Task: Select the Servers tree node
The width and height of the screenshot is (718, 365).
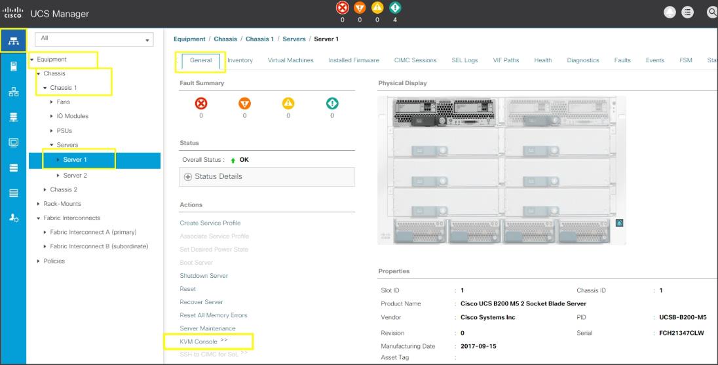Action: pyautogui.click(x=67, y=145)
